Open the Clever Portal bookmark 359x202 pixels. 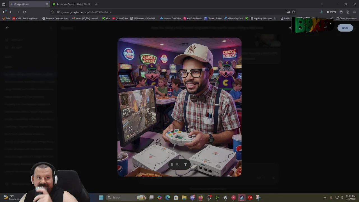pyautogui.click(x=213, y=19)
